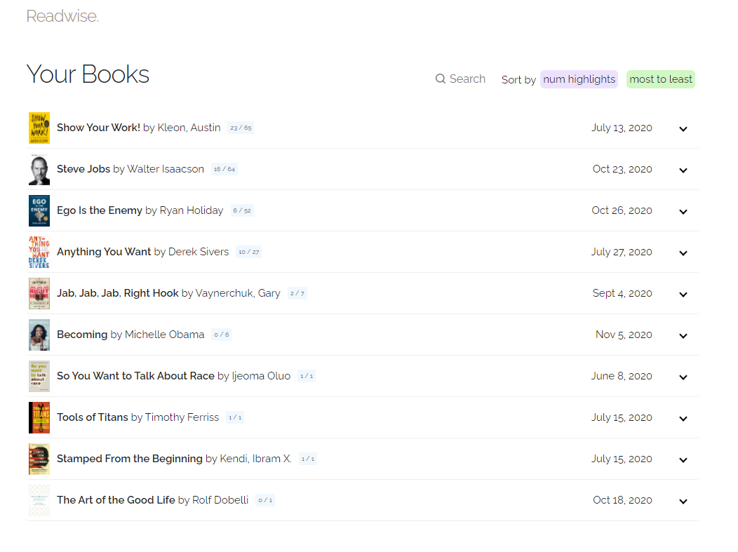Open book title 'Tools of Titans'

pyautogui.click(x=93, y=417)
